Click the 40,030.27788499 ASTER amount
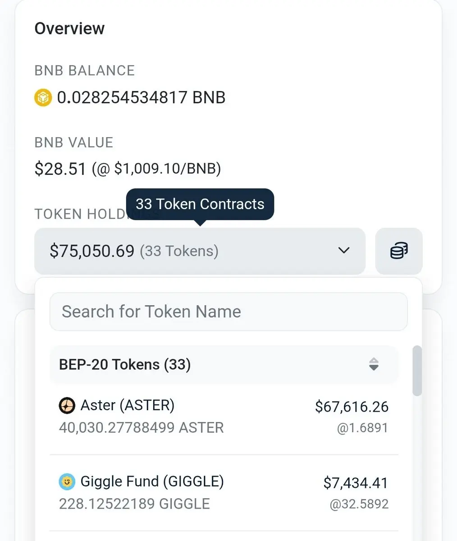The width and height of the screenshot is (457, 541). point(141,427)
